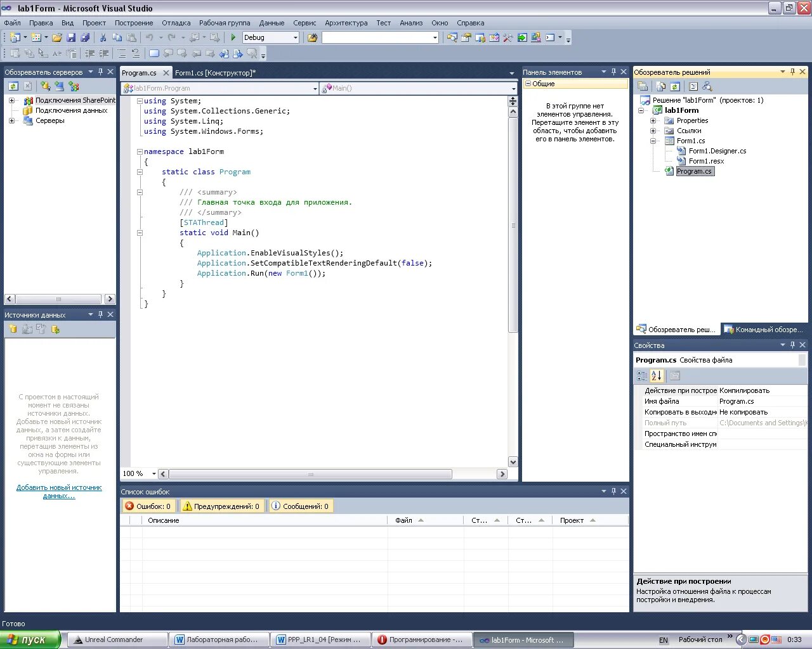The image size is (812, 649).
Task: Cut selection with the scissors icon
Action: click(x=103, y=37)
